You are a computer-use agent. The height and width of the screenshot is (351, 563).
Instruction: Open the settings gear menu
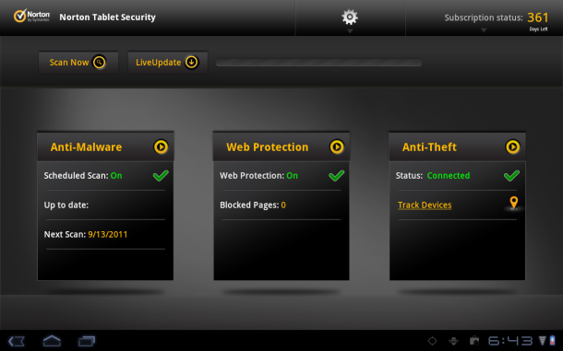click(350, 17)
